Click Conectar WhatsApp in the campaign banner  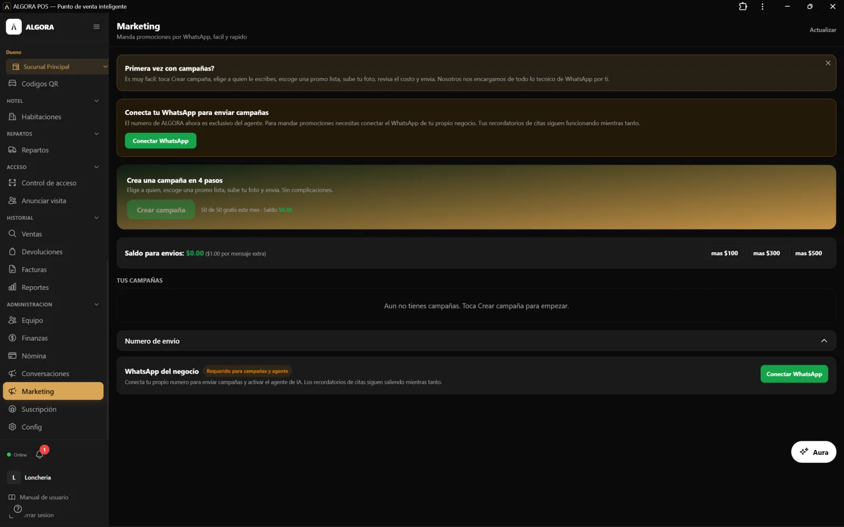tap(160, 141)
